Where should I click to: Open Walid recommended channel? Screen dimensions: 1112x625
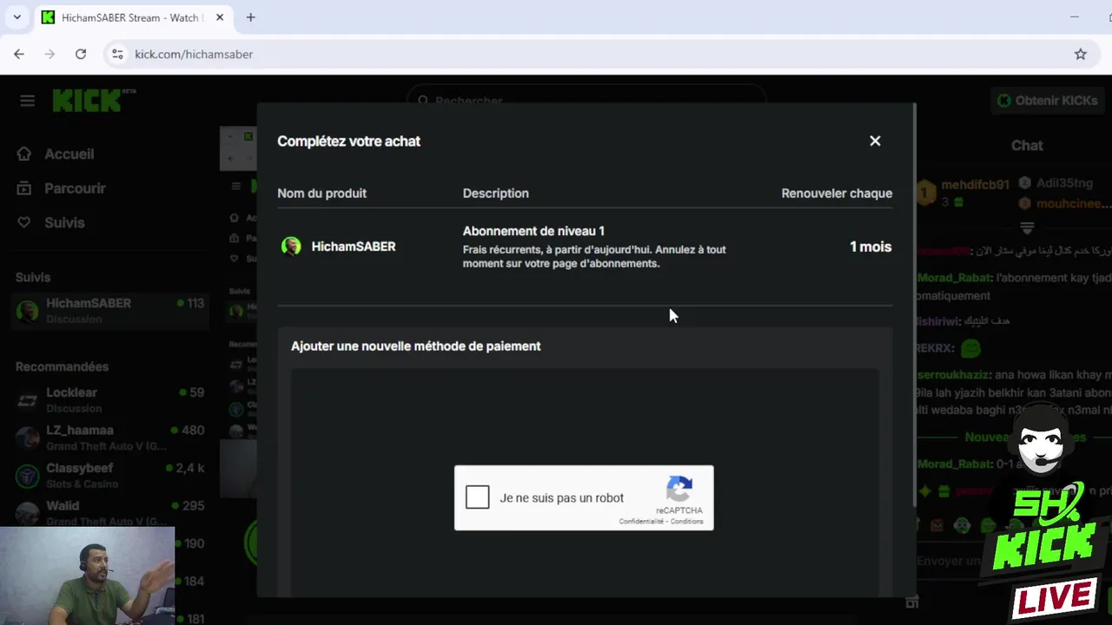pyautogui.click(x=109, y=512)
